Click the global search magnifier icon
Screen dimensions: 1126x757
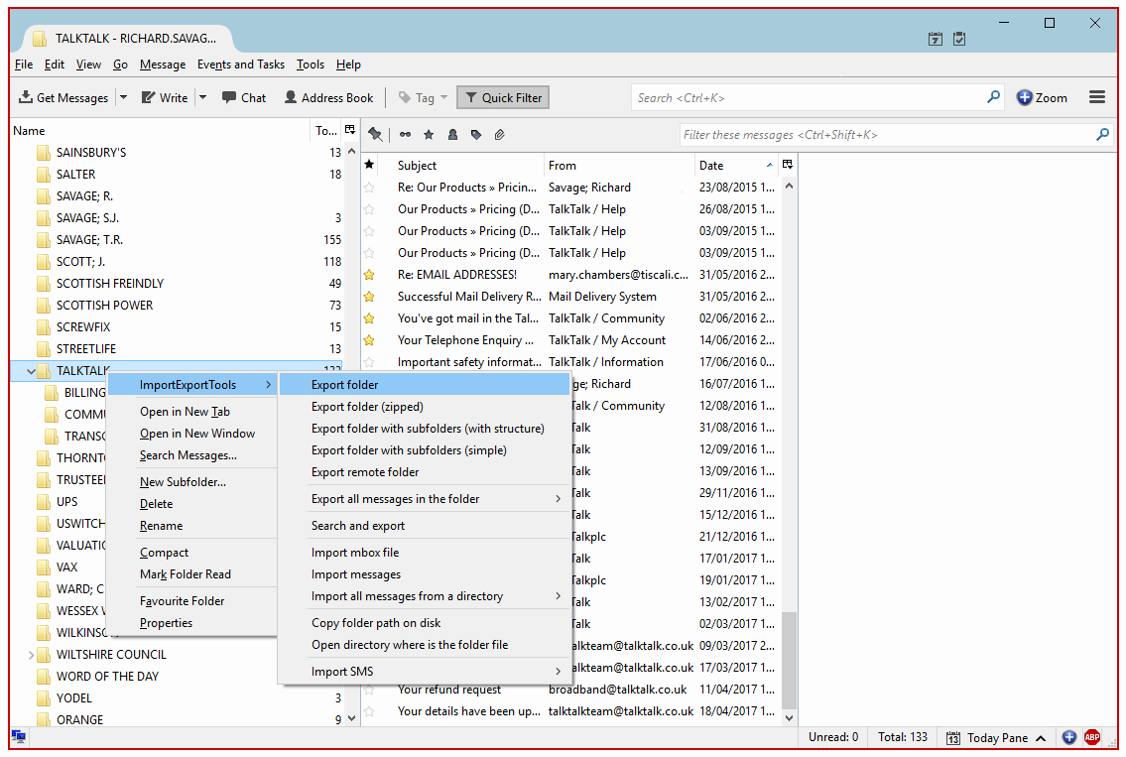[993, 97]
